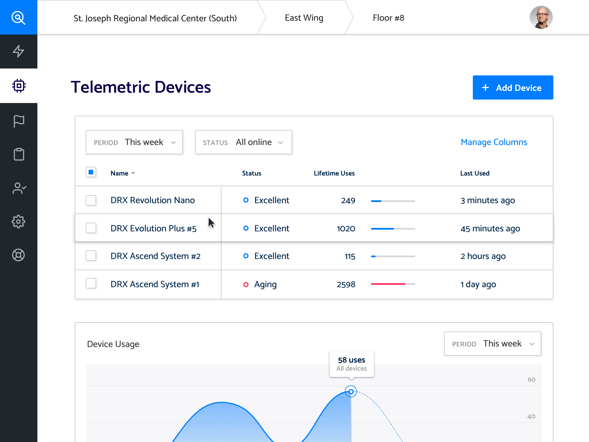The height and width of the screenshot is (442, 589).
Task: Select checkbox for DRX Ascend System #1
Action: click(x=91, y=283)
